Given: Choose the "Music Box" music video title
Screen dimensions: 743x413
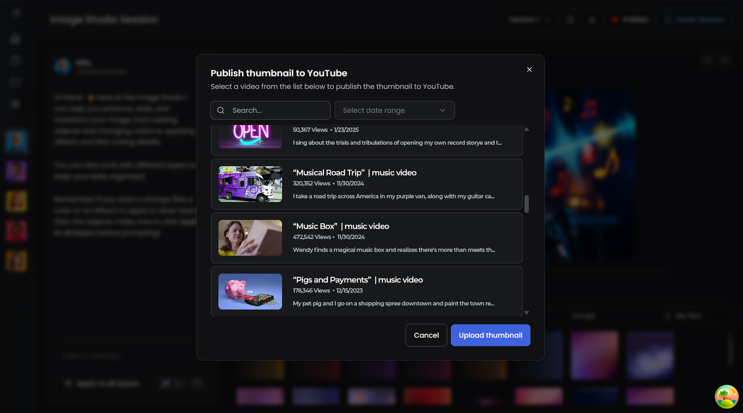Looking at the screenshot, I should (x=341, y=226).
